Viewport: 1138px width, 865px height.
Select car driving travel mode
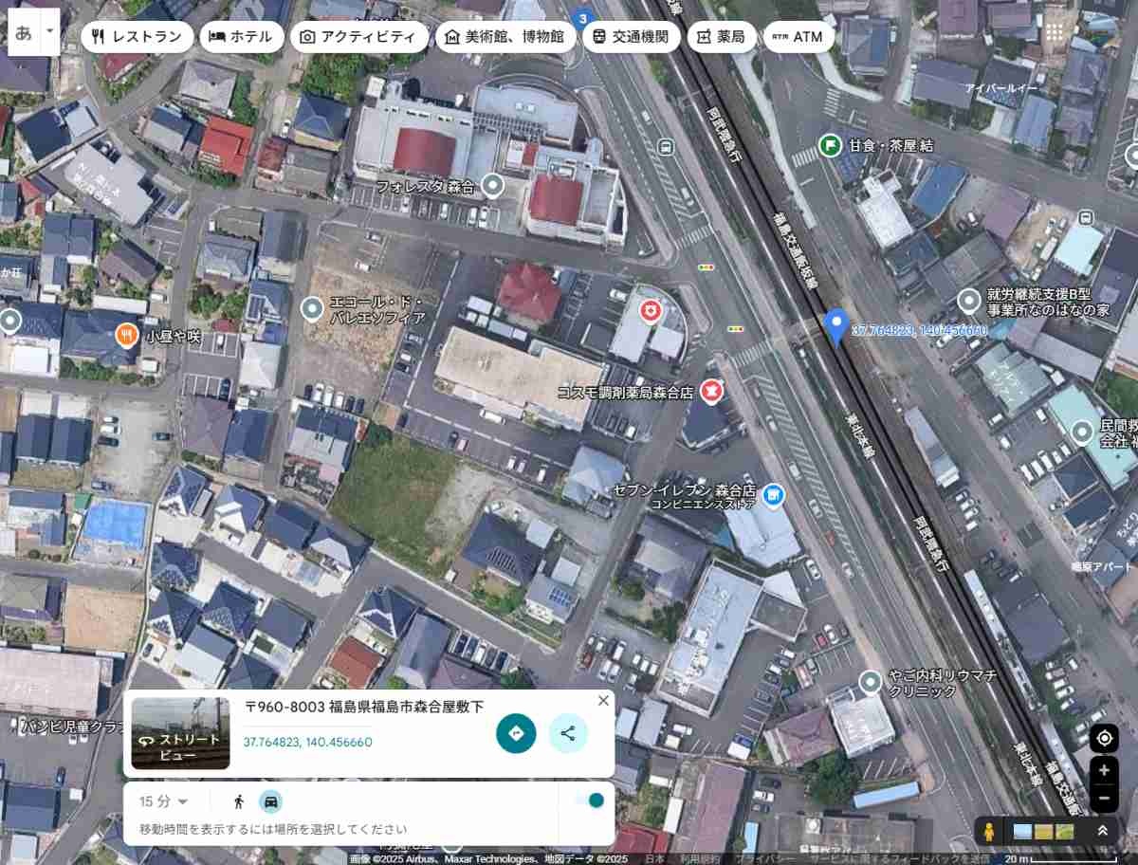click(x=271, y=801)
